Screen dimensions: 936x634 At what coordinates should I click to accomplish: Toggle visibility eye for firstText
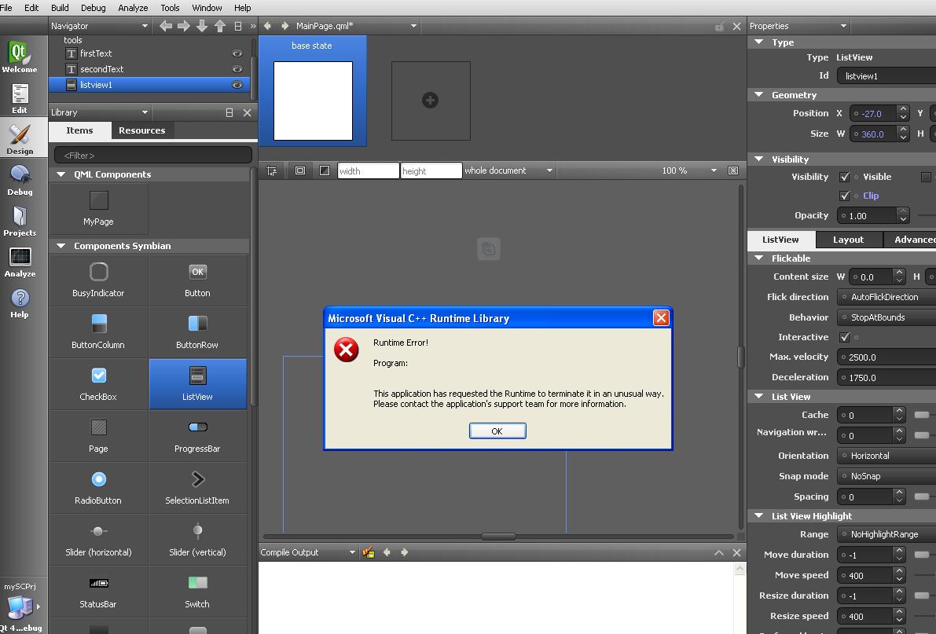pyautogui.click(x=237, y=53)
